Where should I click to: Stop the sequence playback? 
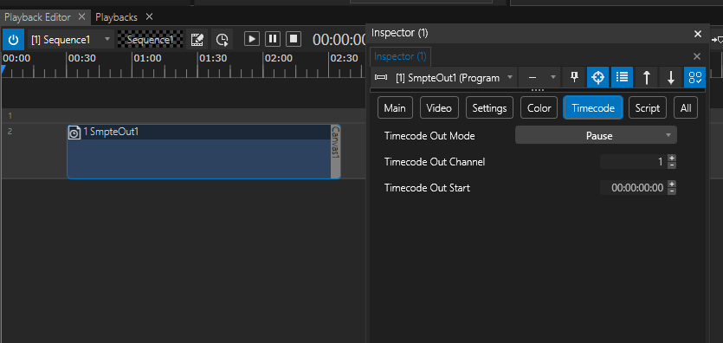(x=294, y=39)
